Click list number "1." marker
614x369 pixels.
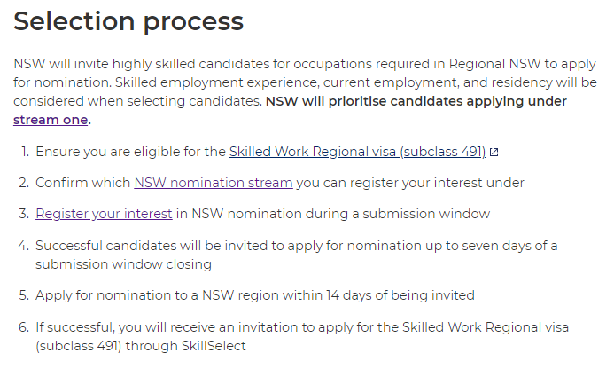[x=25, y=152]
